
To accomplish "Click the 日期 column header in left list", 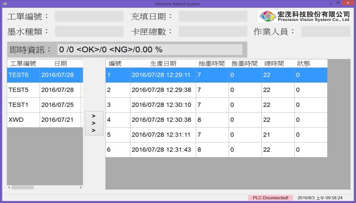I will (x=61, y=64).
